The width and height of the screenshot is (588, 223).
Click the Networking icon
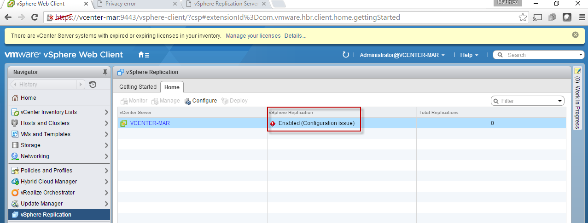point(15,156)
